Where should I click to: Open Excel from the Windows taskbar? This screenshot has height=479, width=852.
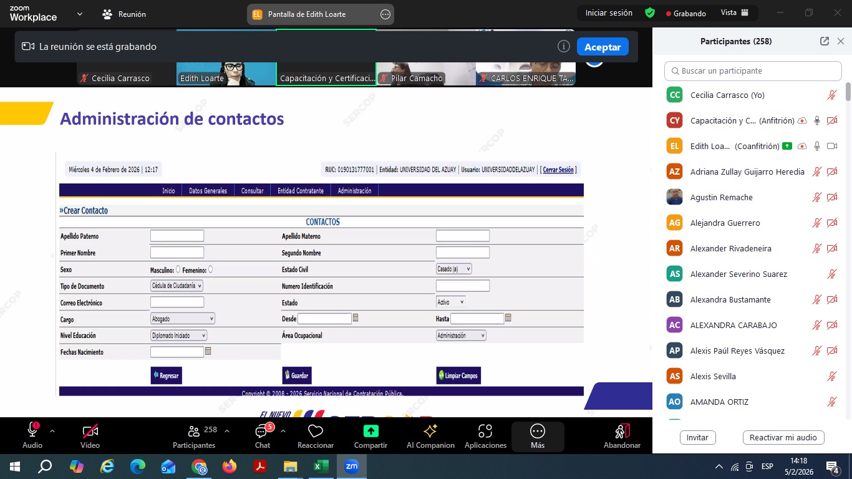click(321, 467)
